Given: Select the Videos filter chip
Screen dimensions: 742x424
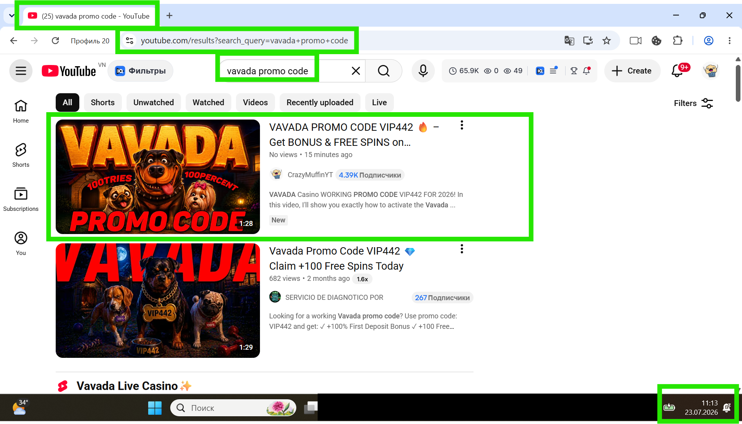Looking at the screenshot, I should 255,103.
